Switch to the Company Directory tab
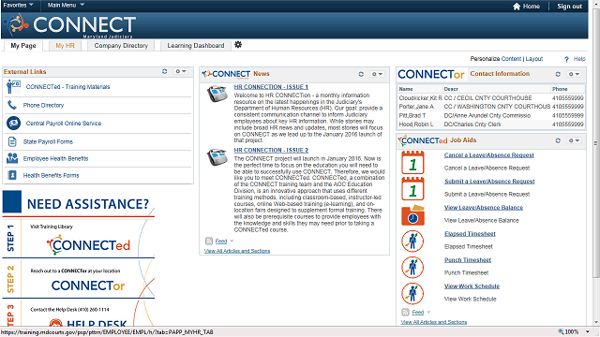The height and width of the screenshot is (337, 600). 121,46
